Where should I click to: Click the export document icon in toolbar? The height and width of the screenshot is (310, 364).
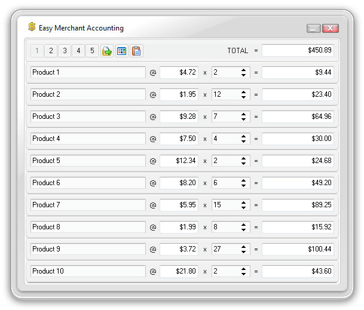(x=107, y=51)
